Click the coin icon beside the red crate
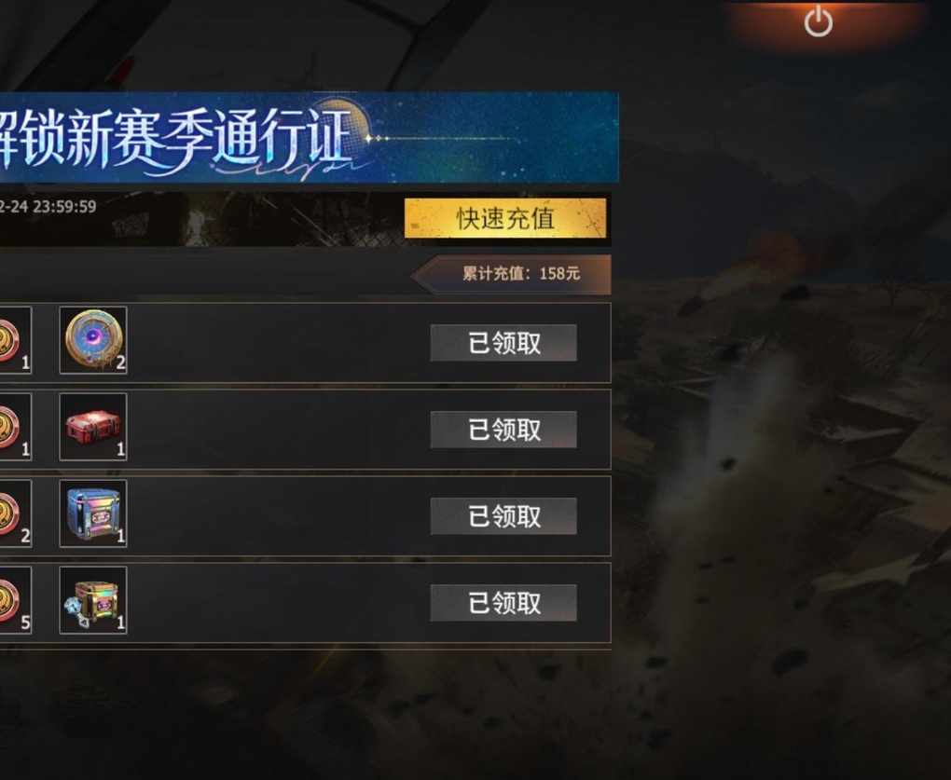 [x=15, y=427]
